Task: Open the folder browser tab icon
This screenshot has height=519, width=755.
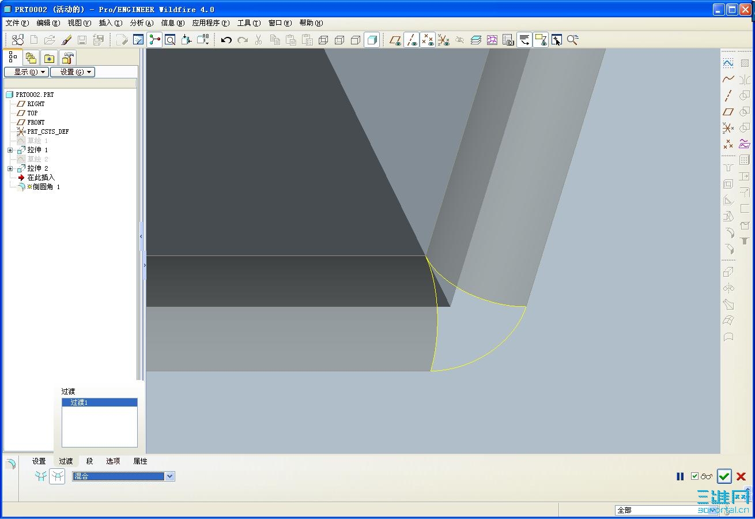Action: (x=31, y=58)
